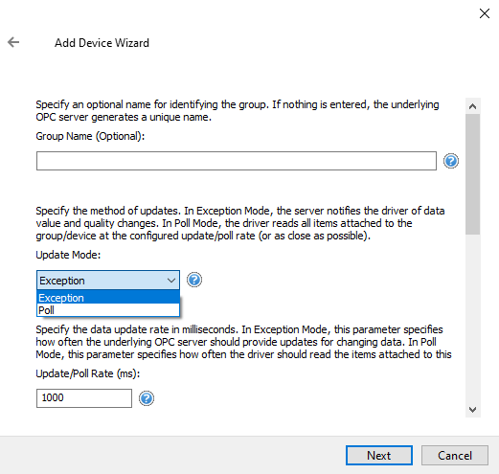The image size is (499, 474).
Task: Click the scrollbar down arrow
Action: pyautogui.click(x=473, y=409)
